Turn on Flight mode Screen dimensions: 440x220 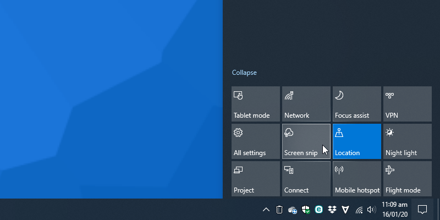[408, 178]
